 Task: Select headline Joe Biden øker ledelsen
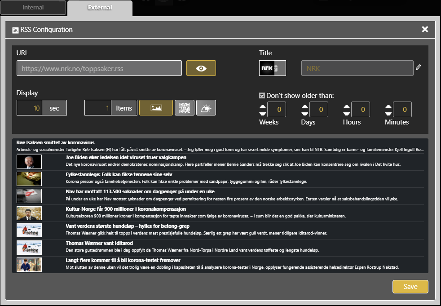click(x=126, y=157)
